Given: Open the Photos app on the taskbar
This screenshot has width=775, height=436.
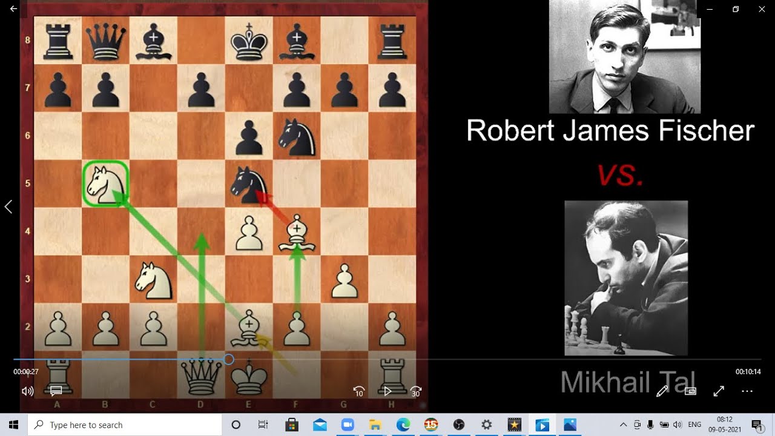Looking at the screenshot, I should (570, 424).
